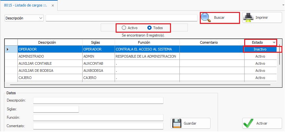285x133 pixels.
Task: Click the search text input field
Action: point(121,18)
